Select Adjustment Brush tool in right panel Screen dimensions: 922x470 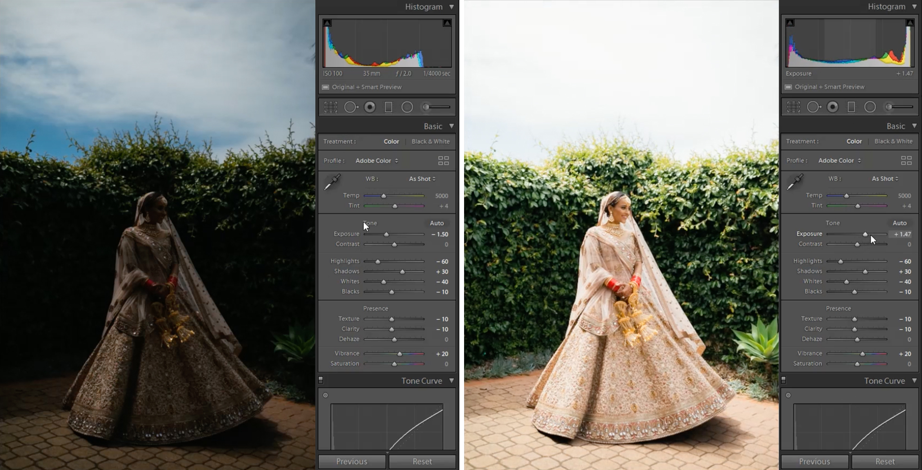tap(899, 107)
